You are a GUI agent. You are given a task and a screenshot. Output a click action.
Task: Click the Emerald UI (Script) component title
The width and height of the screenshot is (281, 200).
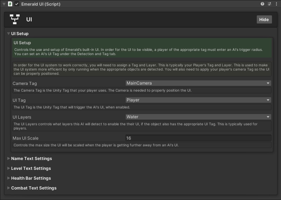click(41, 4)
